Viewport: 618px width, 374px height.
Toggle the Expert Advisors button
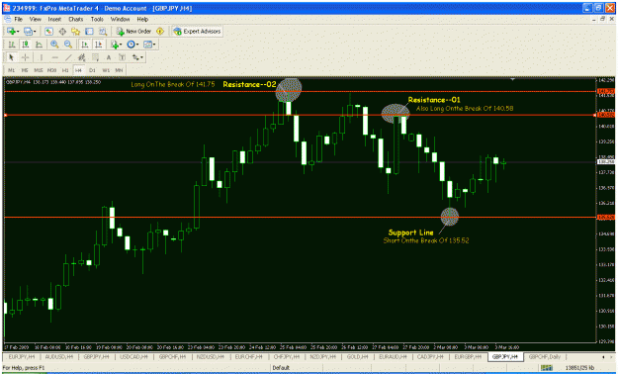pyautogui.click(x=197, y=32)
